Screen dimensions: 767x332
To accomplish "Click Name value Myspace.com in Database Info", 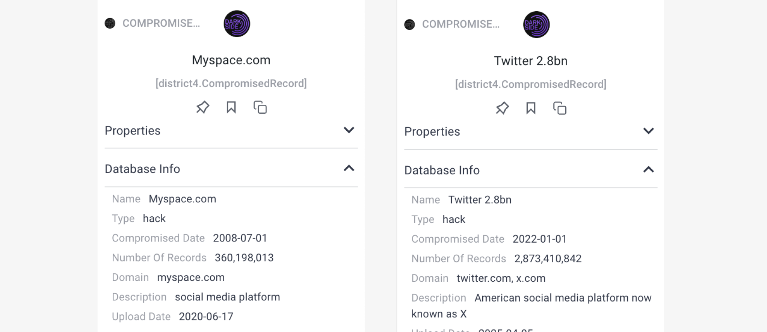I will (183, 199).
